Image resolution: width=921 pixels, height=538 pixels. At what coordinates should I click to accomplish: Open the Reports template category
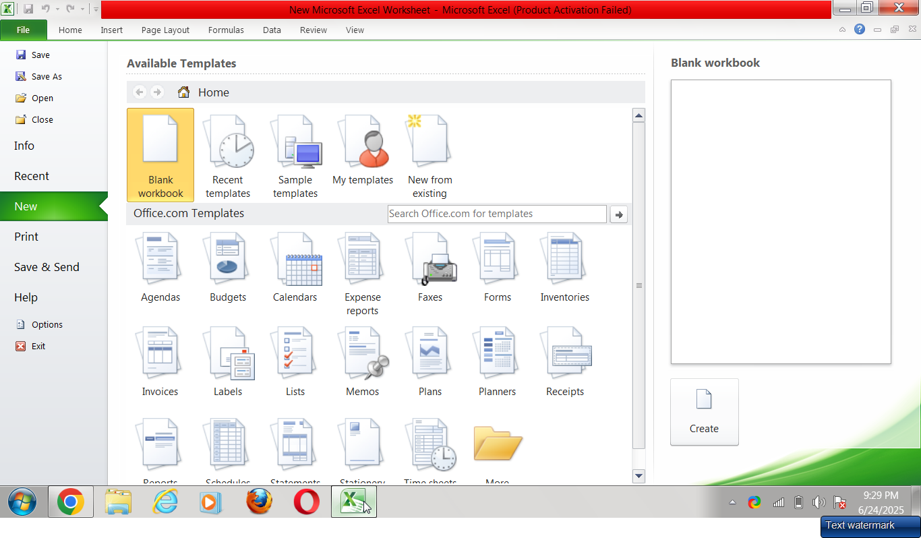(x=160, y=450)
